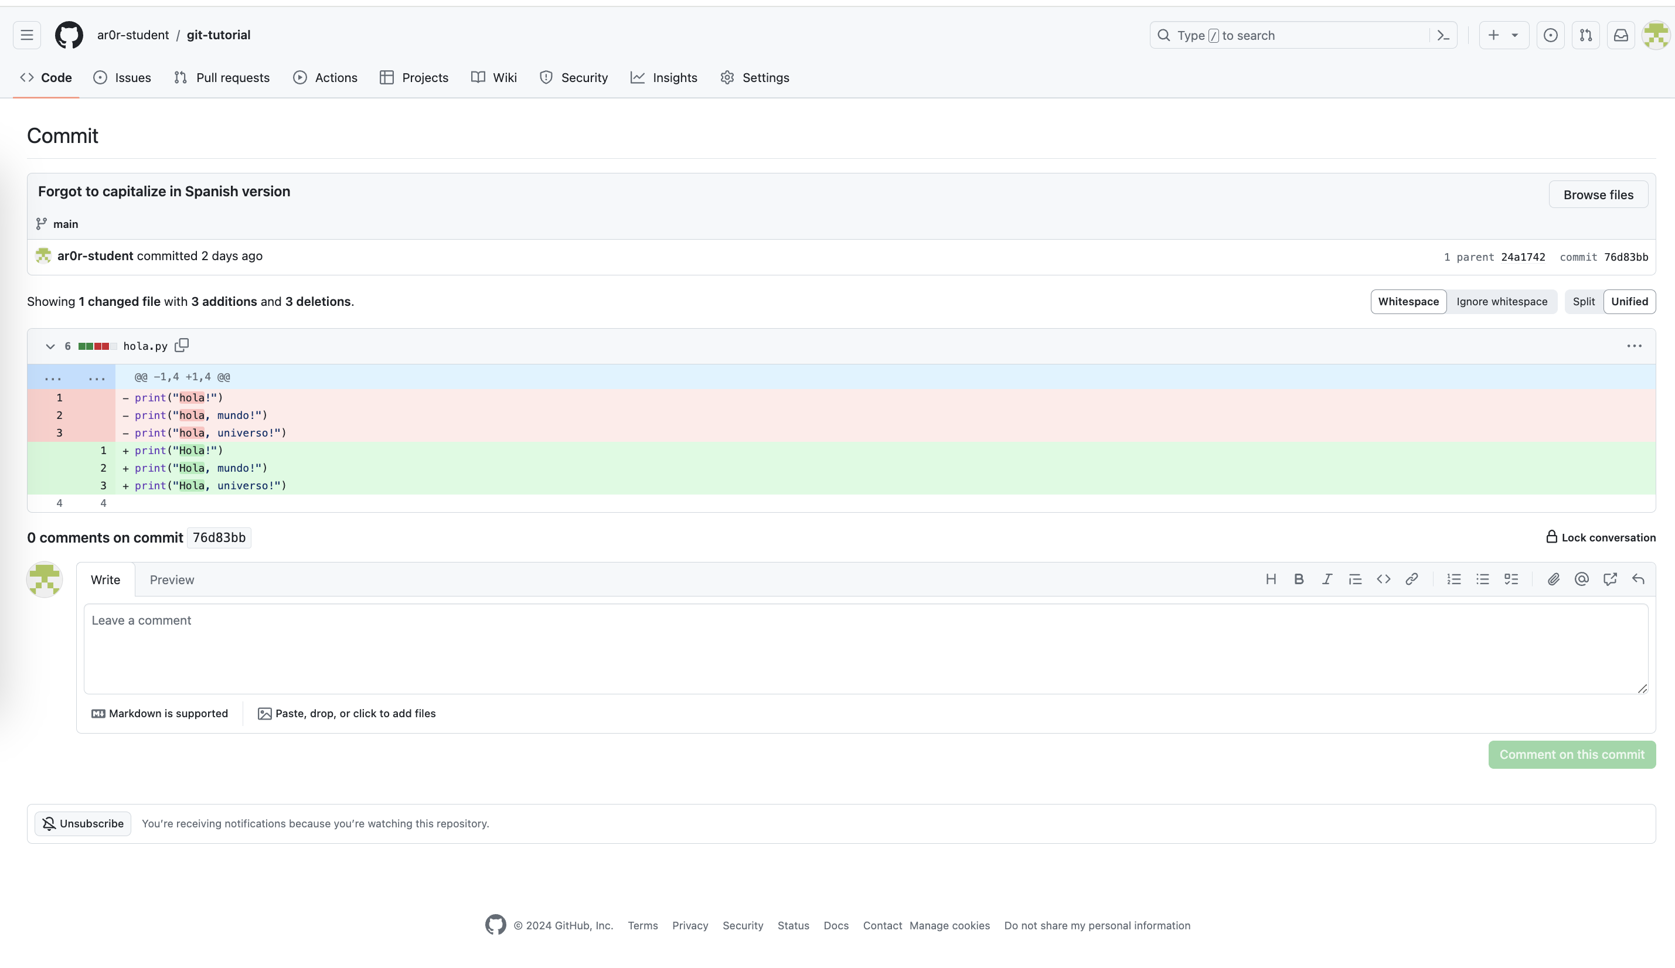The height and width of the screenshot is (968, 1675).
Task: Open the Actions tab
Action: pos(325,78)
